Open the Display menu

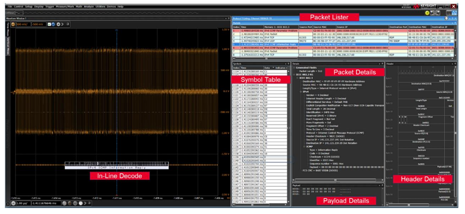(x=39, y=6)
